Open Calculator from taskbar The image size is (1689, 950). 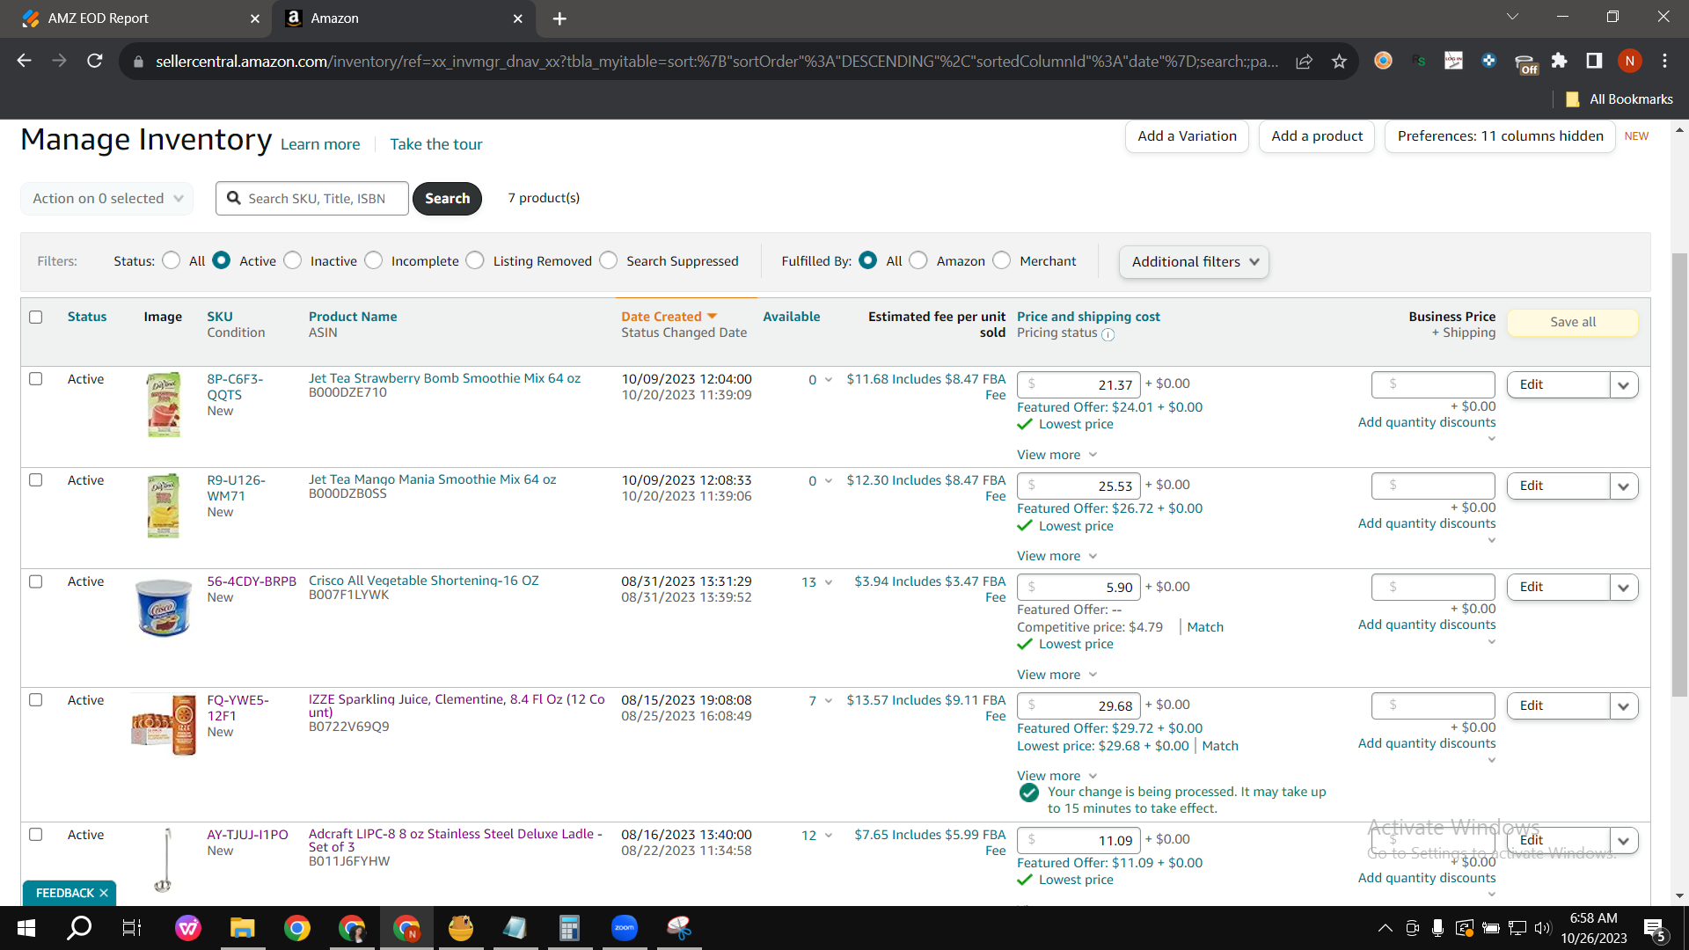[569, 928]
